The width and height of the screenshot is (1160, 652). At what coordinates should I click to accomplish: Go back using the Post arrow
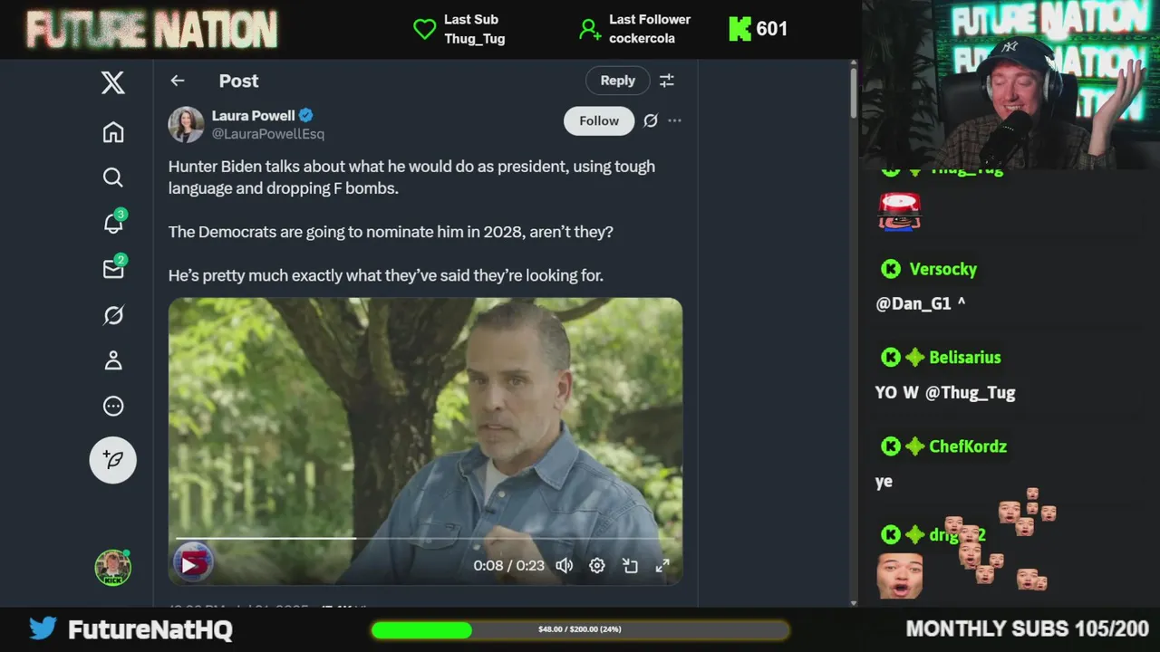pyautogui.click(x=178, y=81)
